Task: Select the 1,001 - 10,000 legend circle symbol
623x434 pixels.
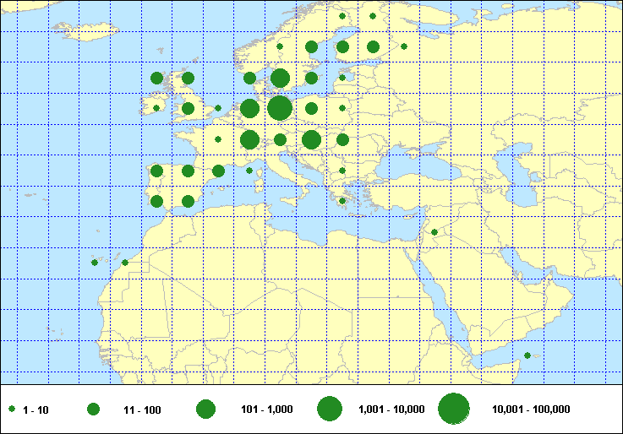Action: [x=330, y=410]
